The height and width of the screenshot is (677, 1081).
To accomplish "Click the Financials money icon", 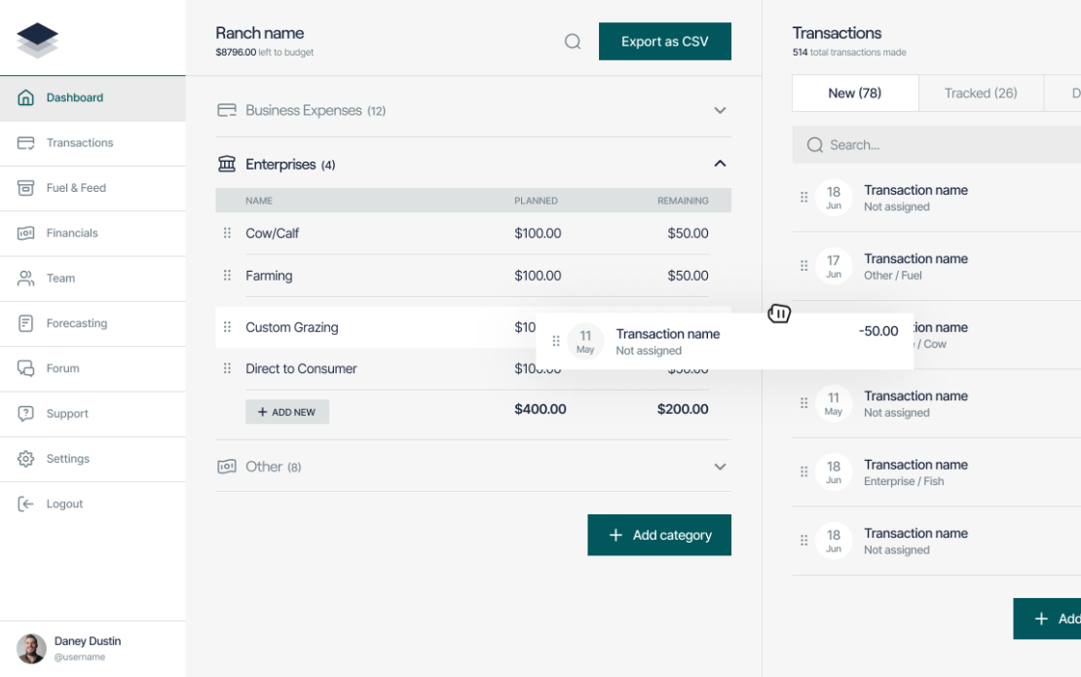I will coord(25,233).
